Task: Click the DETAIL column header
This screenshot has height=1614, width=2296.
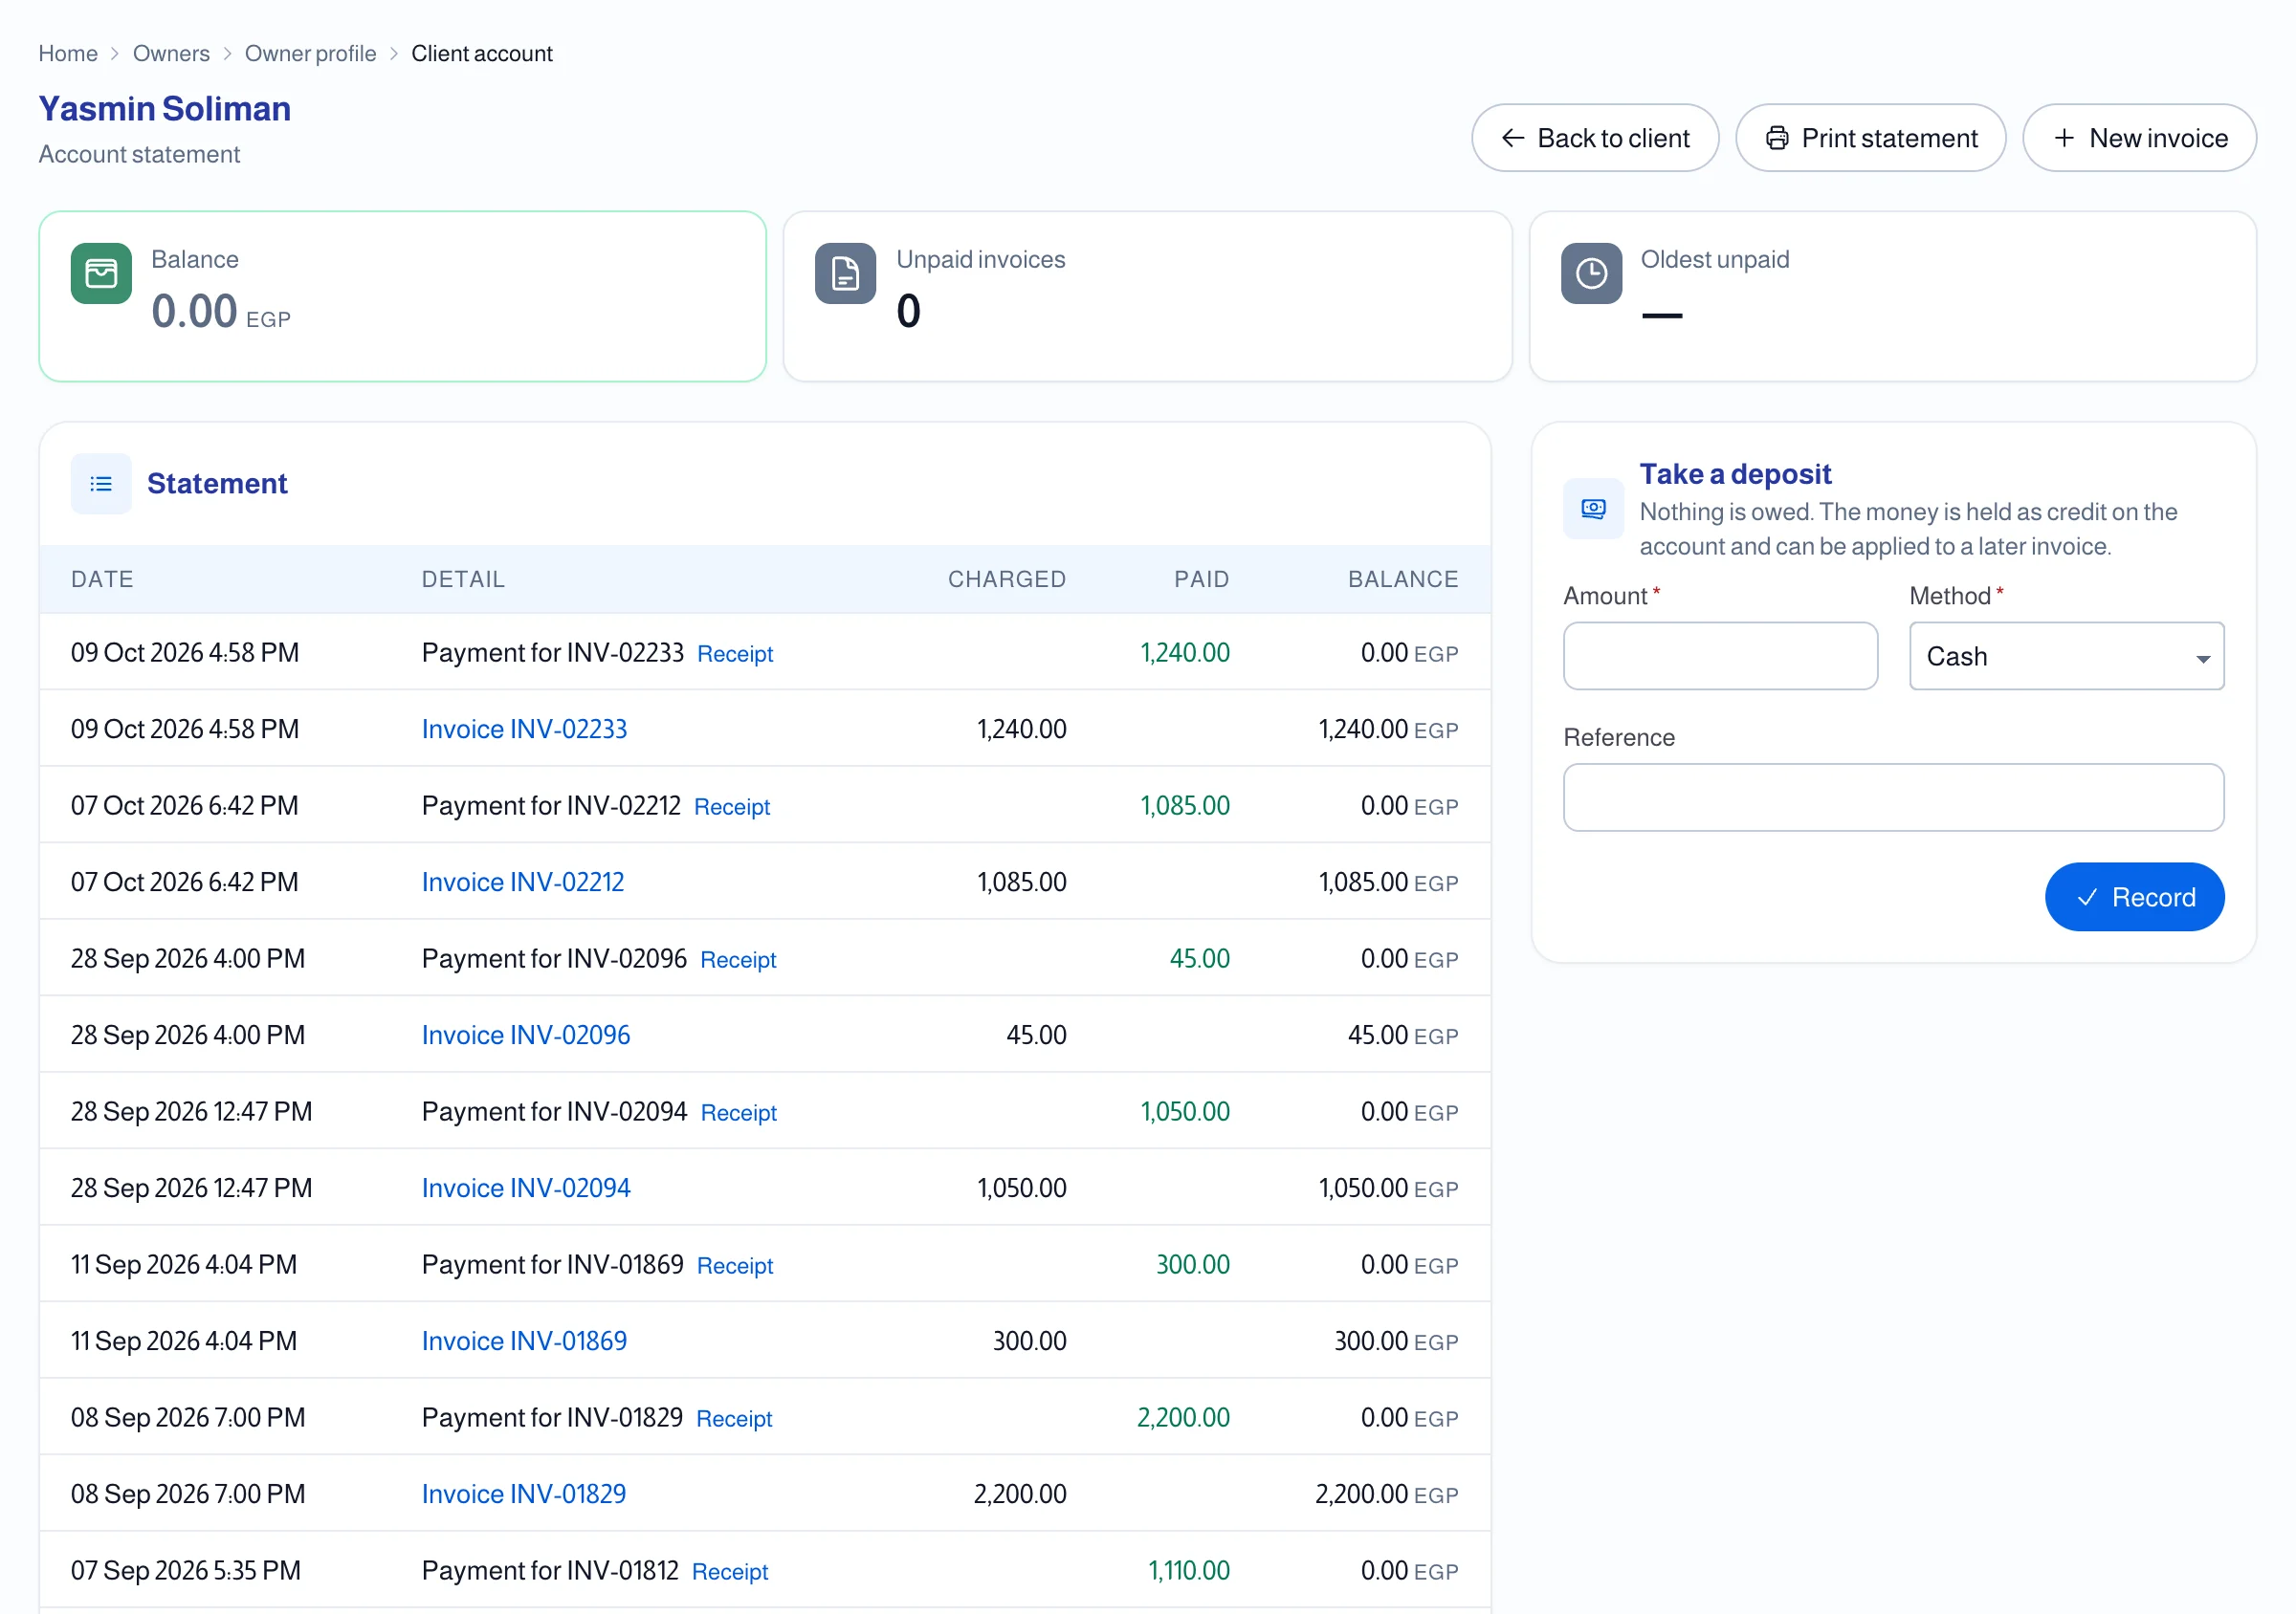Action: (463, 579)
